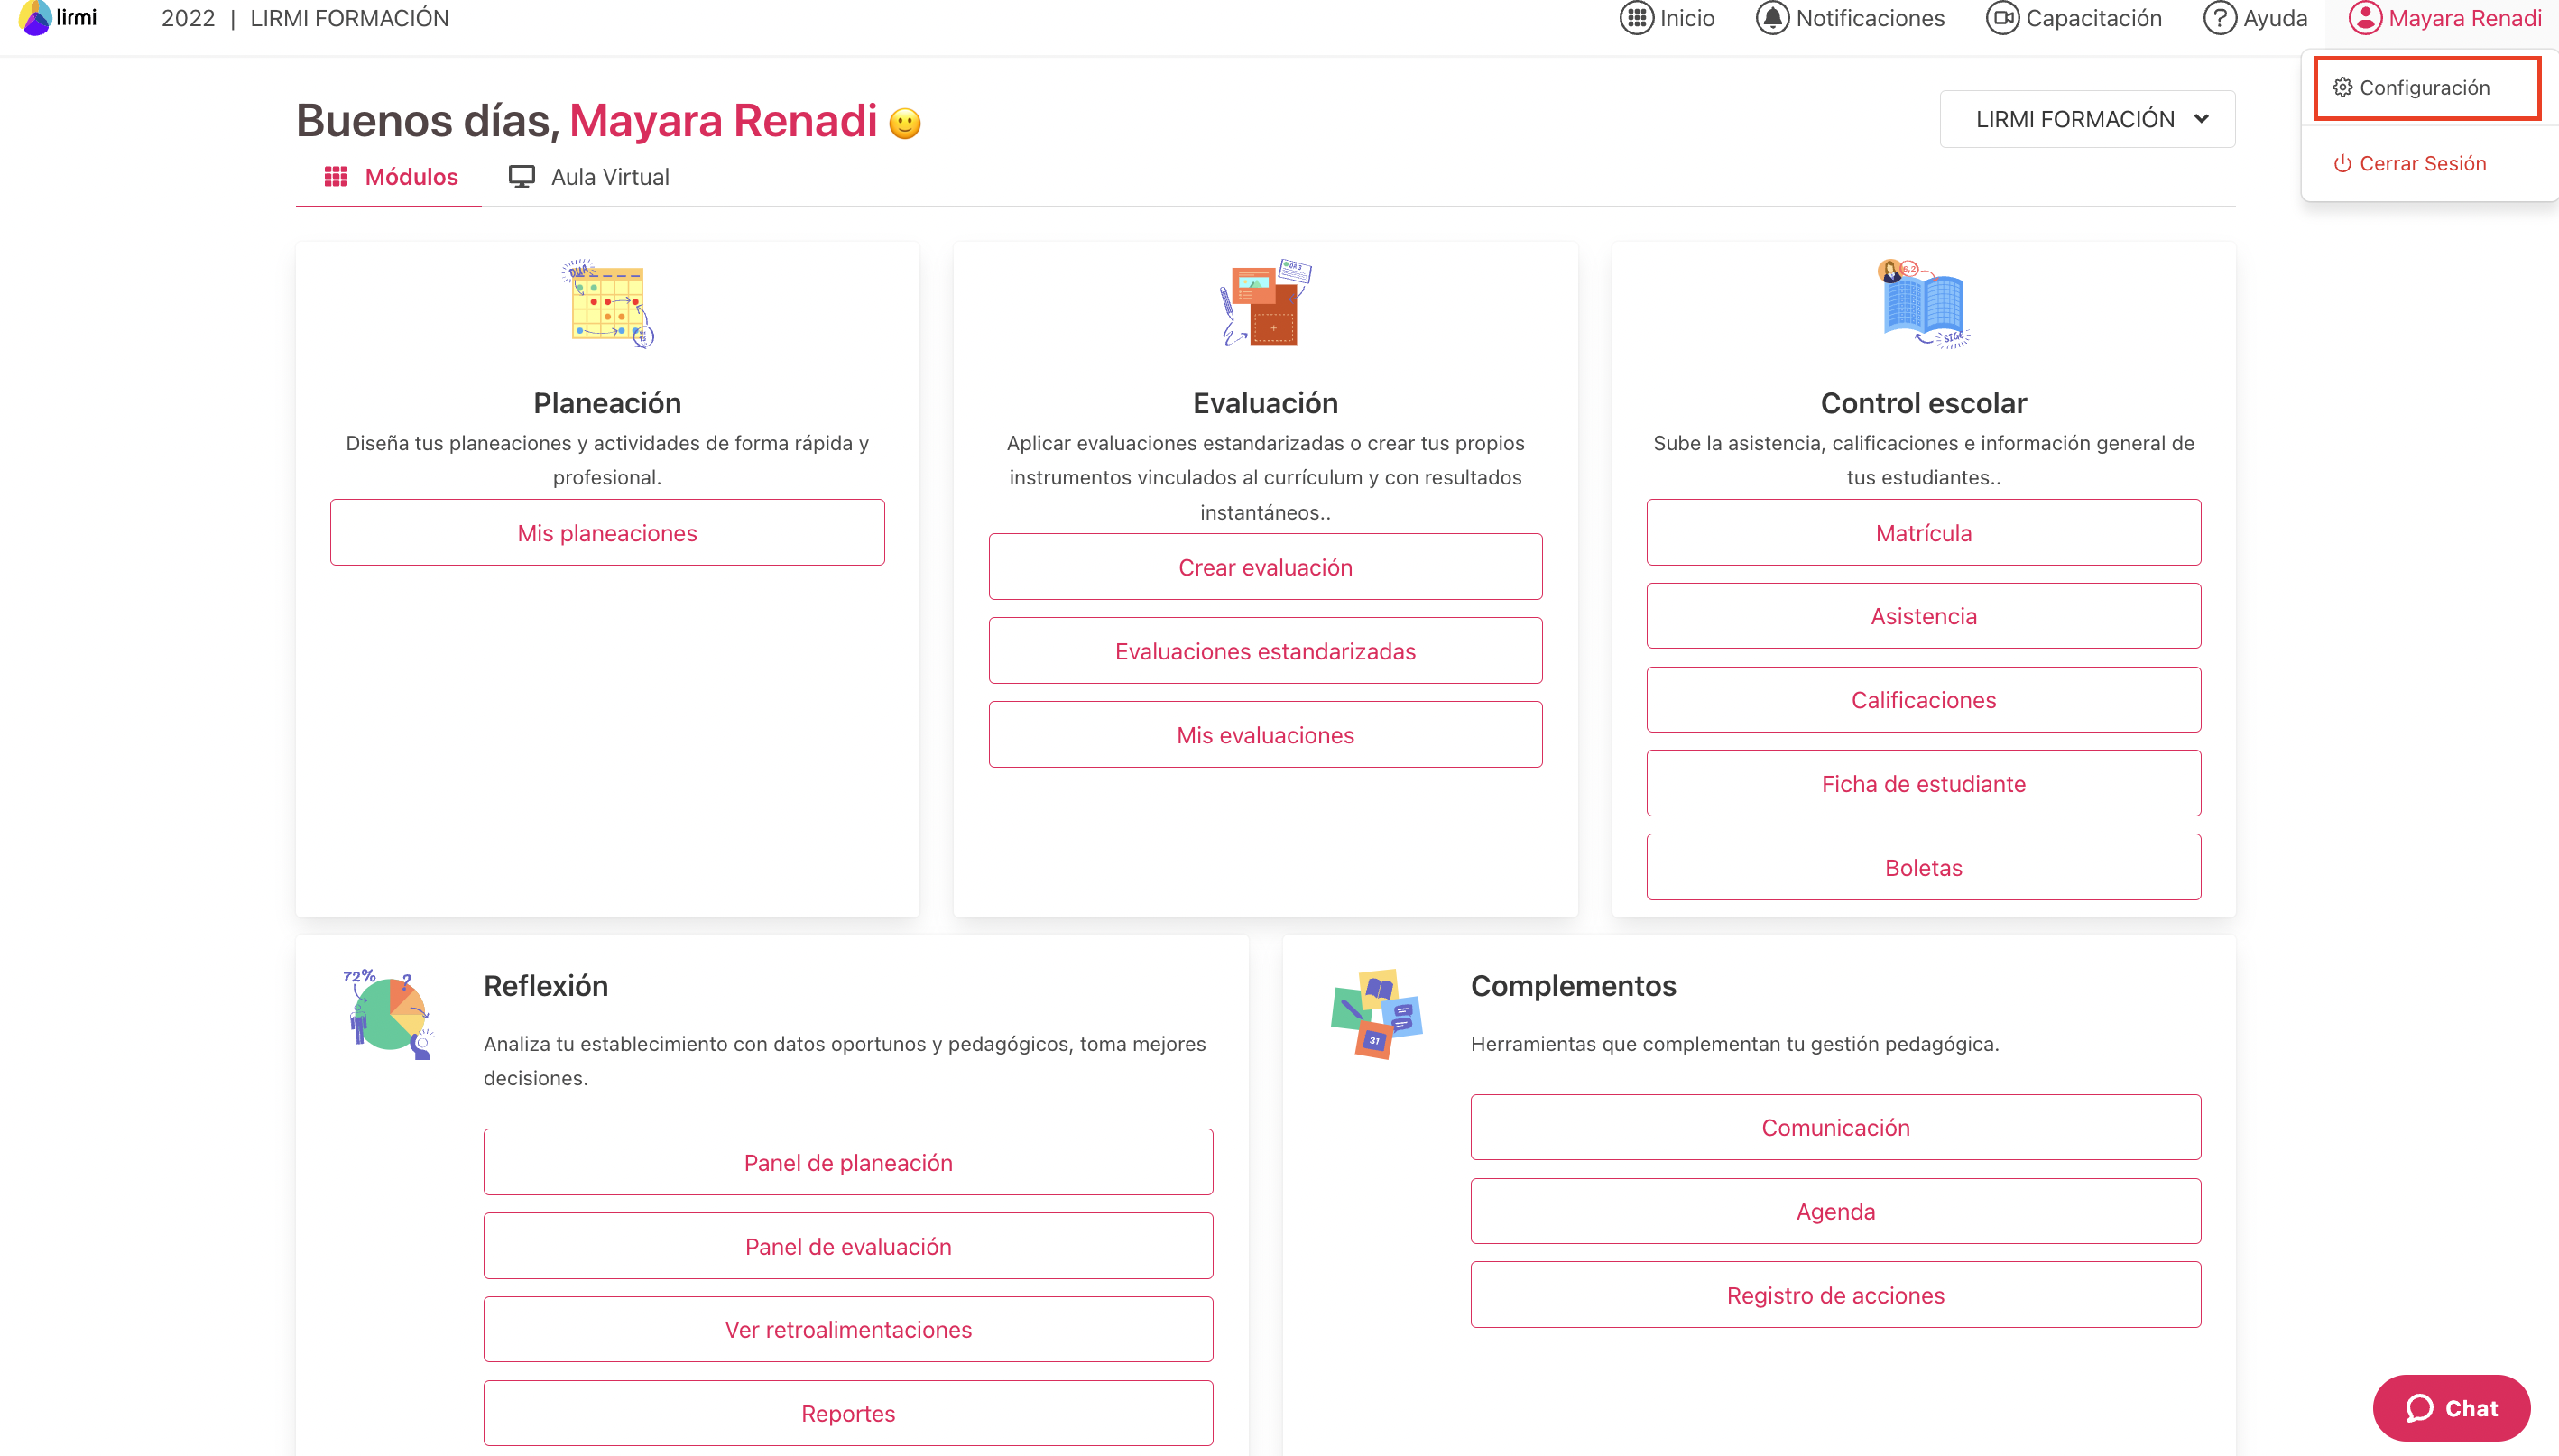Click the Evaluación card title
Image resolution: width=2559 pixels, height=1456 pixels.
pos(1265,403)
